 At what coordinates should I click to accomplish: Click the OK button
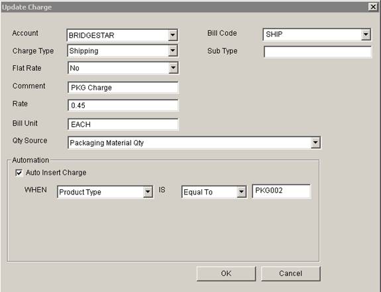(226, 273)
